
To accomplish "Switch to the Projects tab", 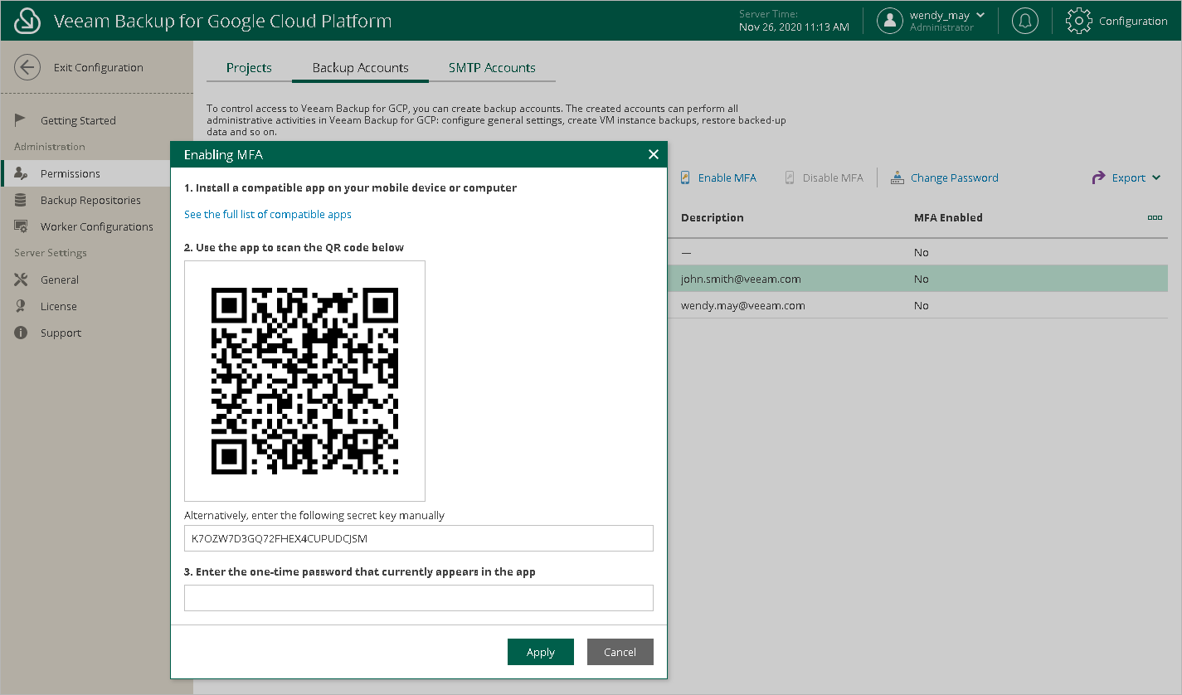I will (249, 68).
